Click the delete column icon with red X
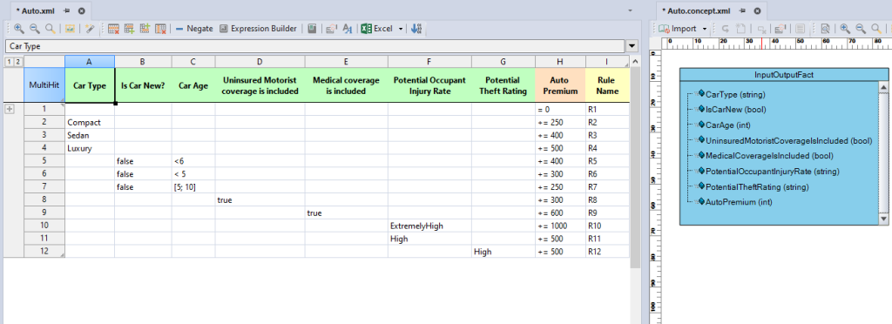The image size is (892, 324). [x=160, y=29]
